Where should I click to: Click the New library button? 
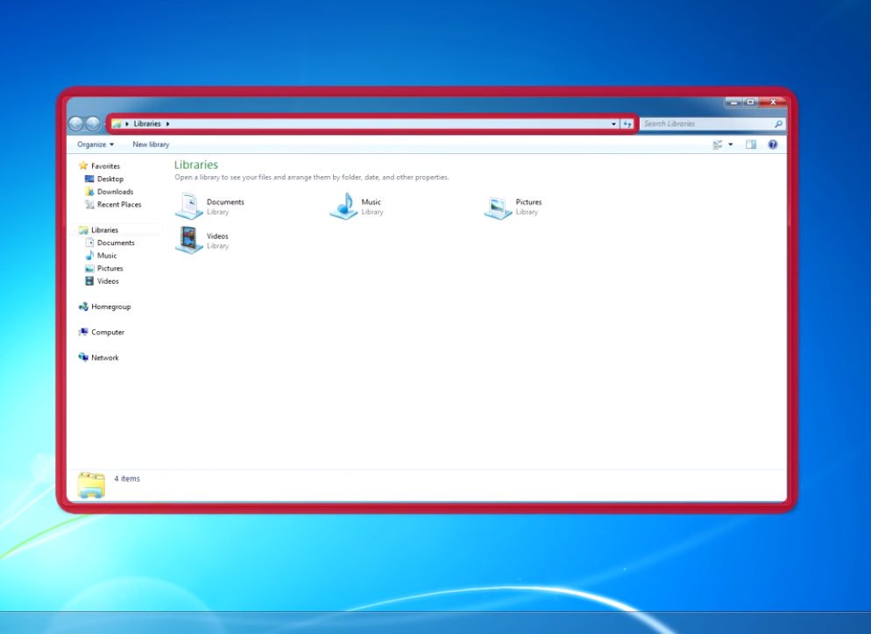point(151,144)
